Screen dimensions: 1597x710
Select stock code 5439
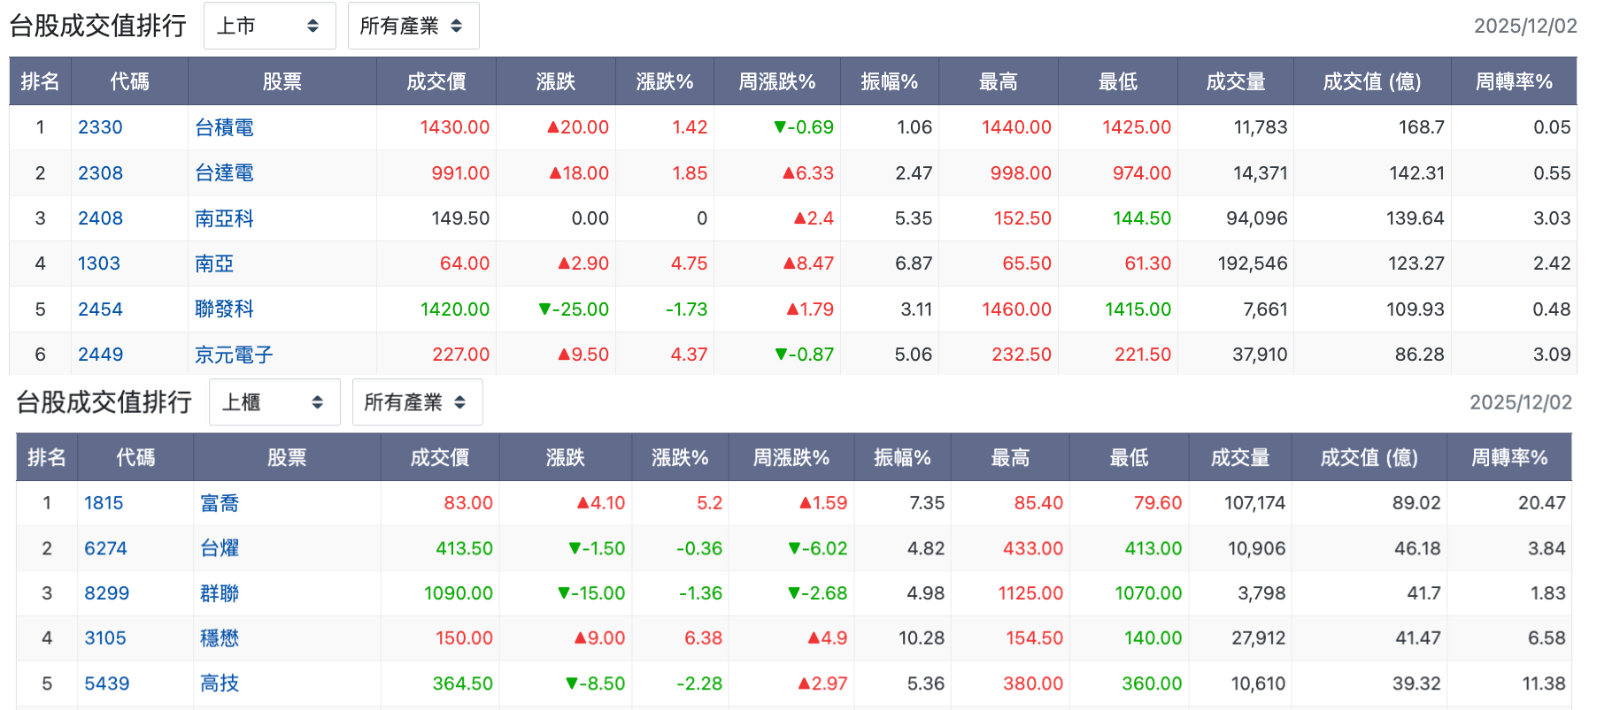pos(106,683)
